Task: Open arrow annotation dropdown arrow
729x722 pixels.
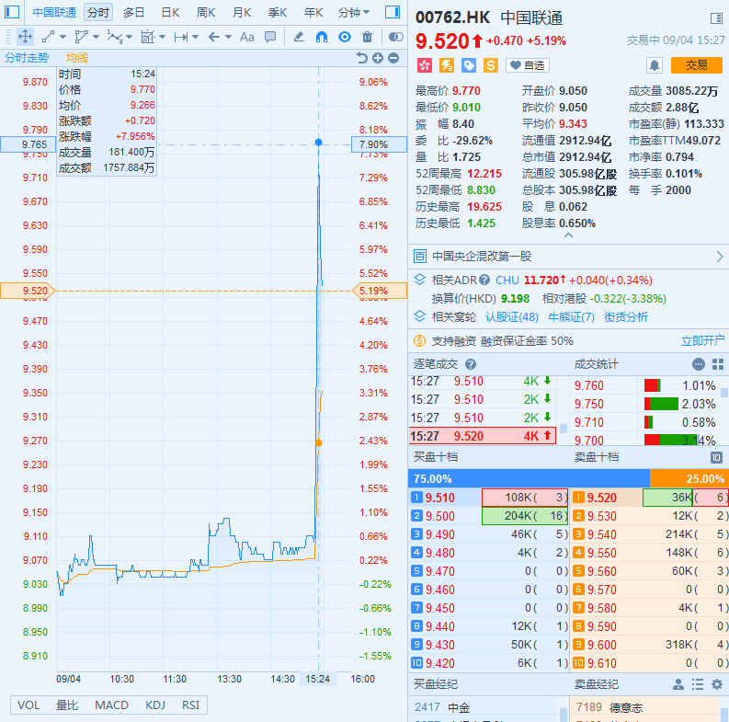Action: point(228,37)
